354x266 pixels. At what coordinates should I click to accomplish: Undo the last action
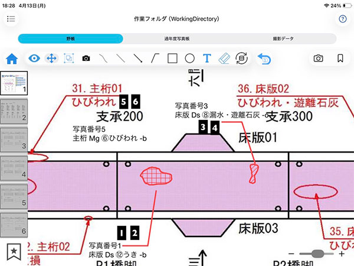point(264,59)
